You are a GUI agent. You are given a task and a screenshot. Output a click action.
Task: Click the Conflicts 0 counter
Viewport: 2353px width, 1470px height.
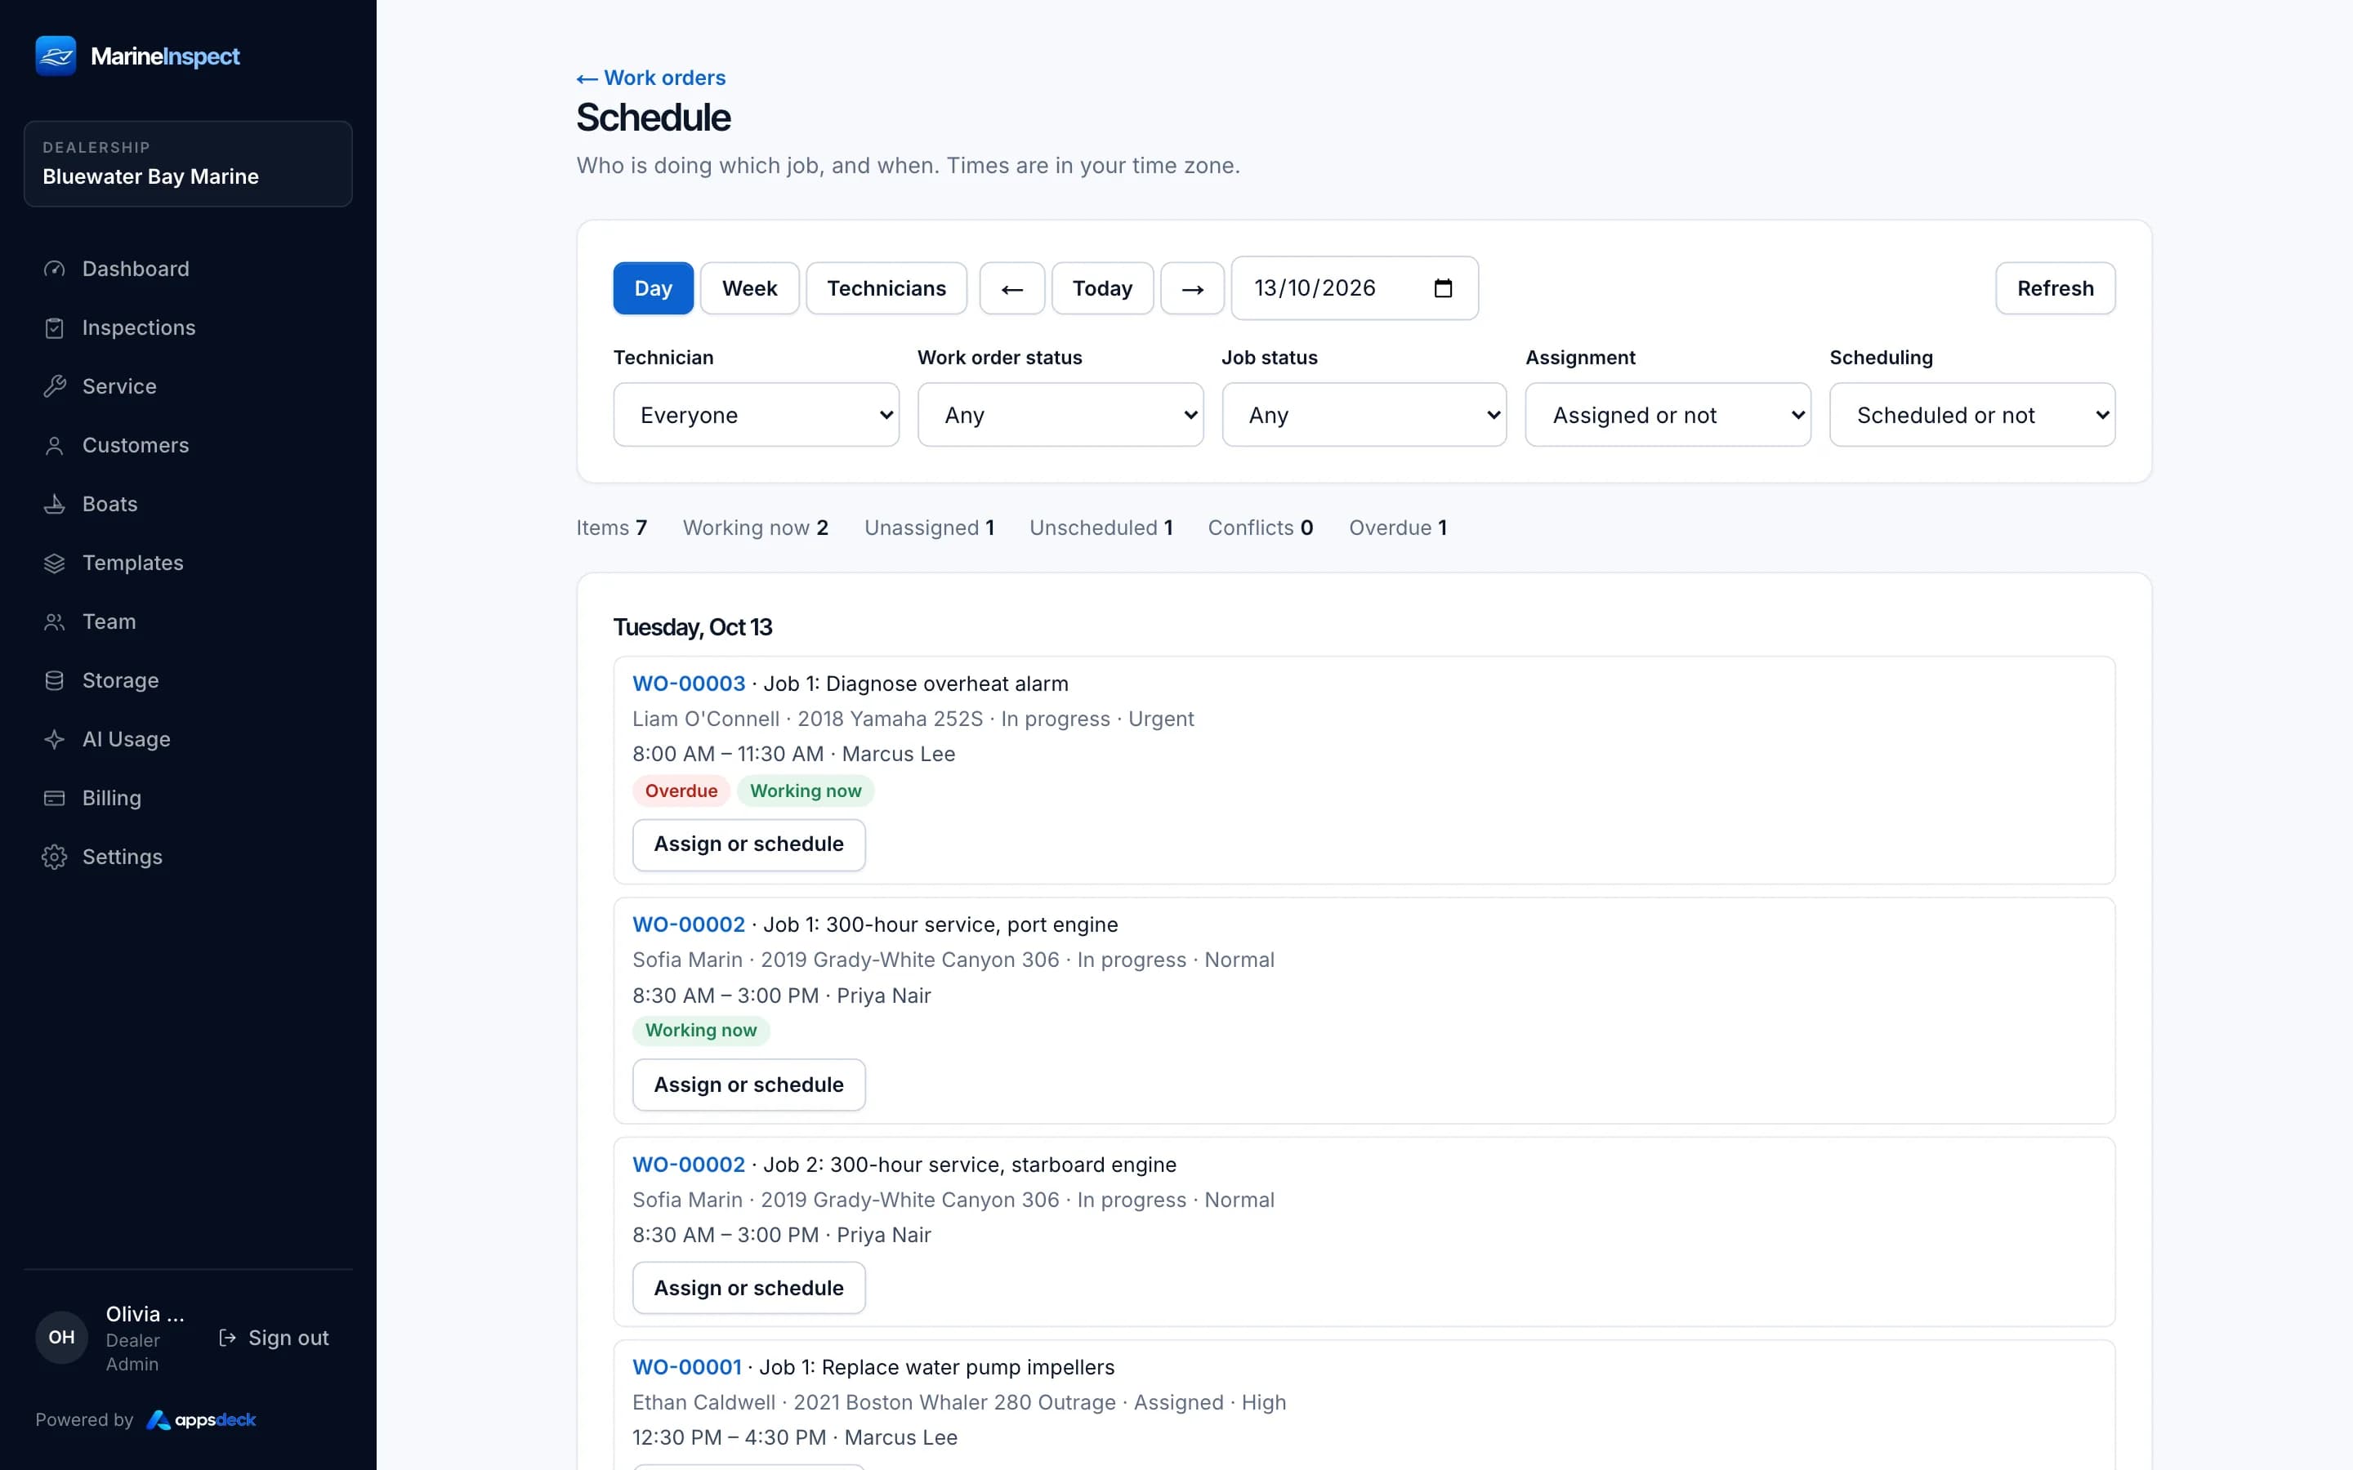(x=1260, y=528)
